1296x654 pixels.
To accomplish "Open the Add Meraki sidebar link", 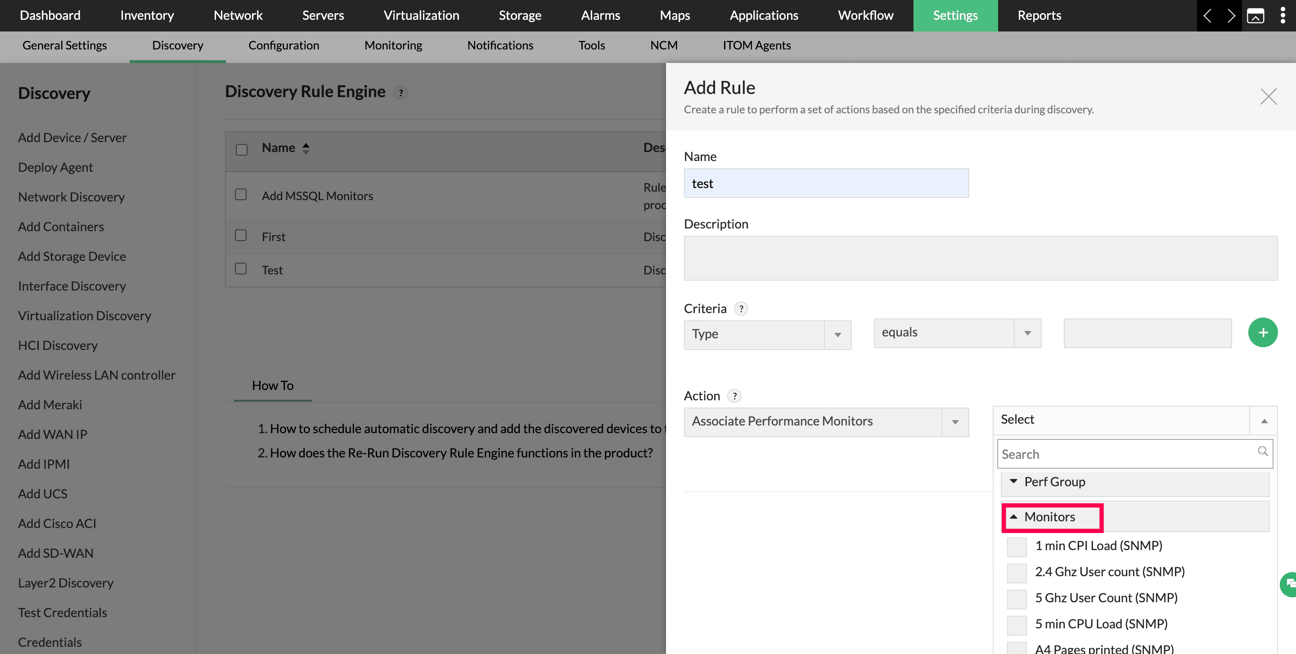I will [50, 405].
